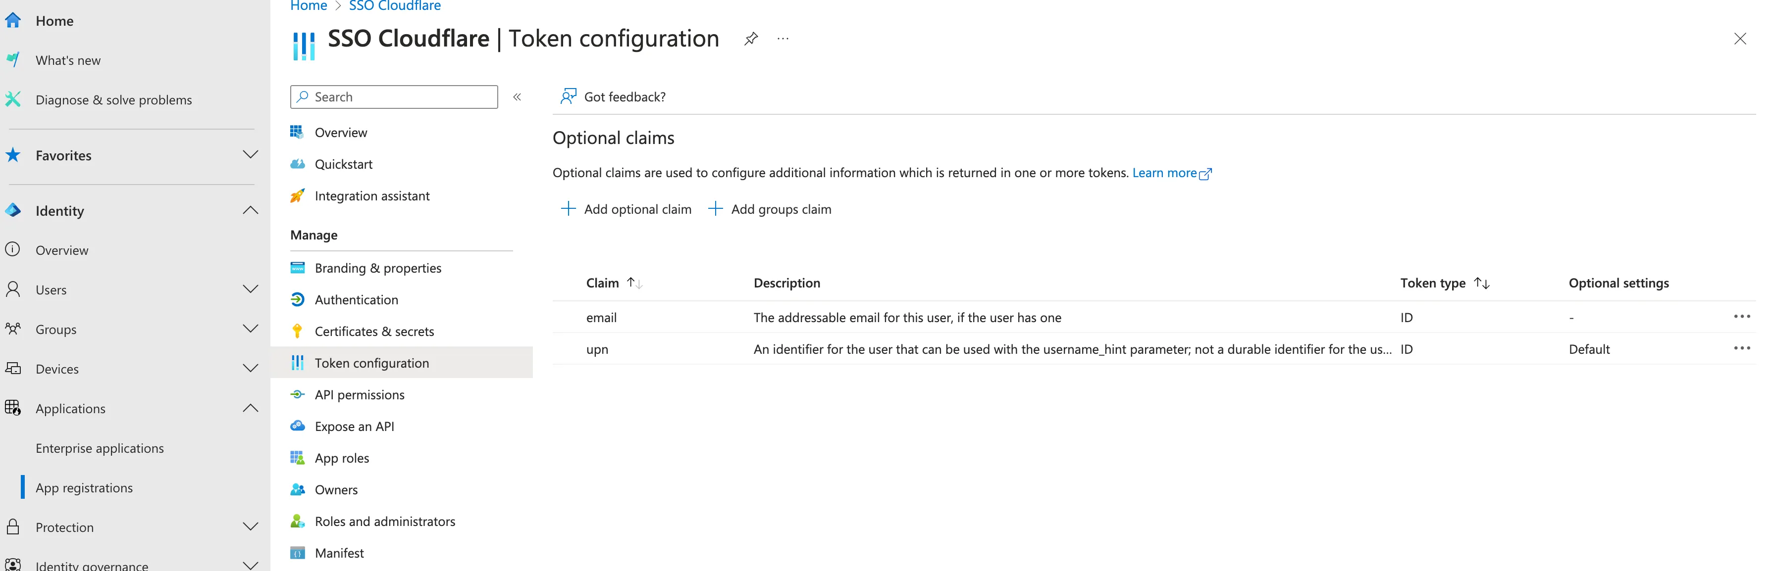Expand the Users section
Viewport: 1776px width, 571px height.
(250, 289)
